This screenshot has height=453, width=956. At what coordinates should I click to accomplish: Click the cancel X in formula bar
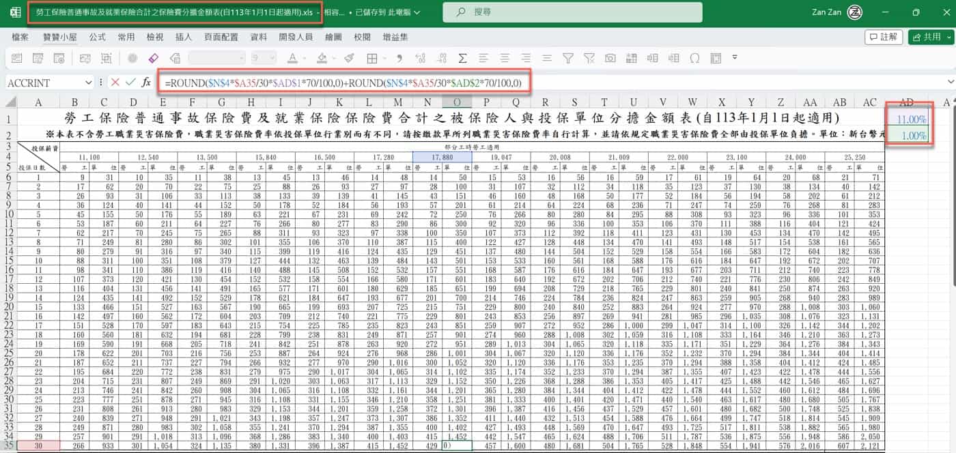pyautogui.click(x=115, y=83)
